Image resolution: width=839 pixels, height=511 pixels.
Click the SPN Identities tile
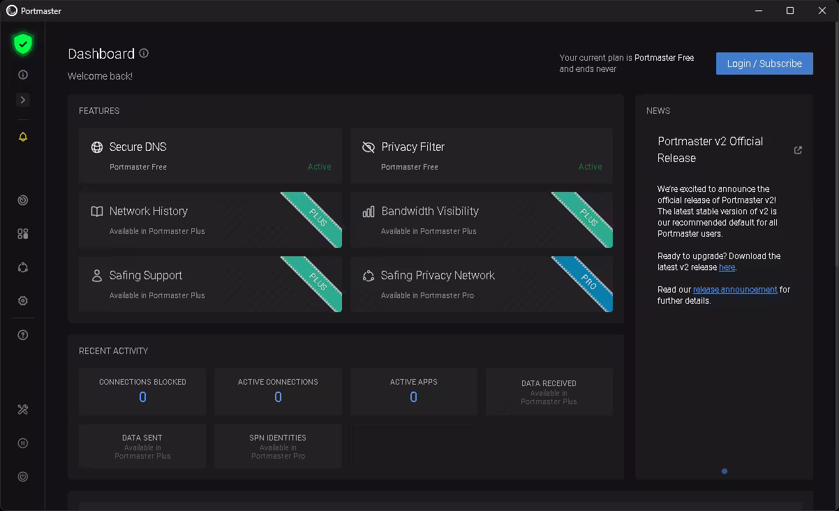[x=278, y=446]
